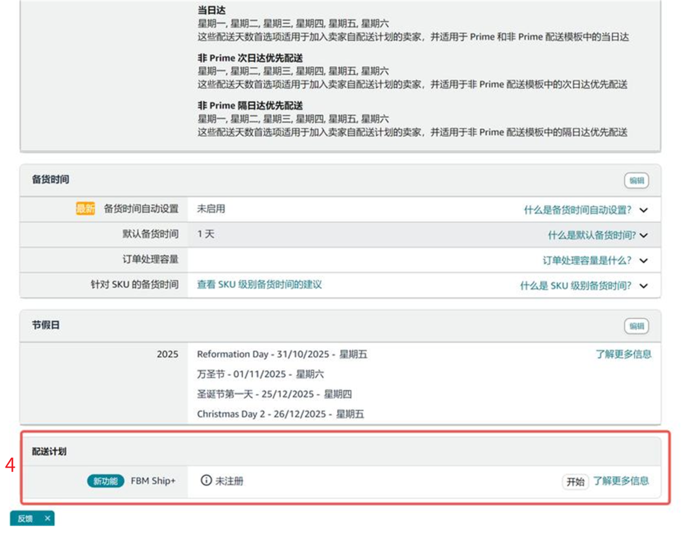The image size is (682, 533).
Task: Expand chevron beside 什么是 SKU 级别备货时间?
Action: [644, 286]
